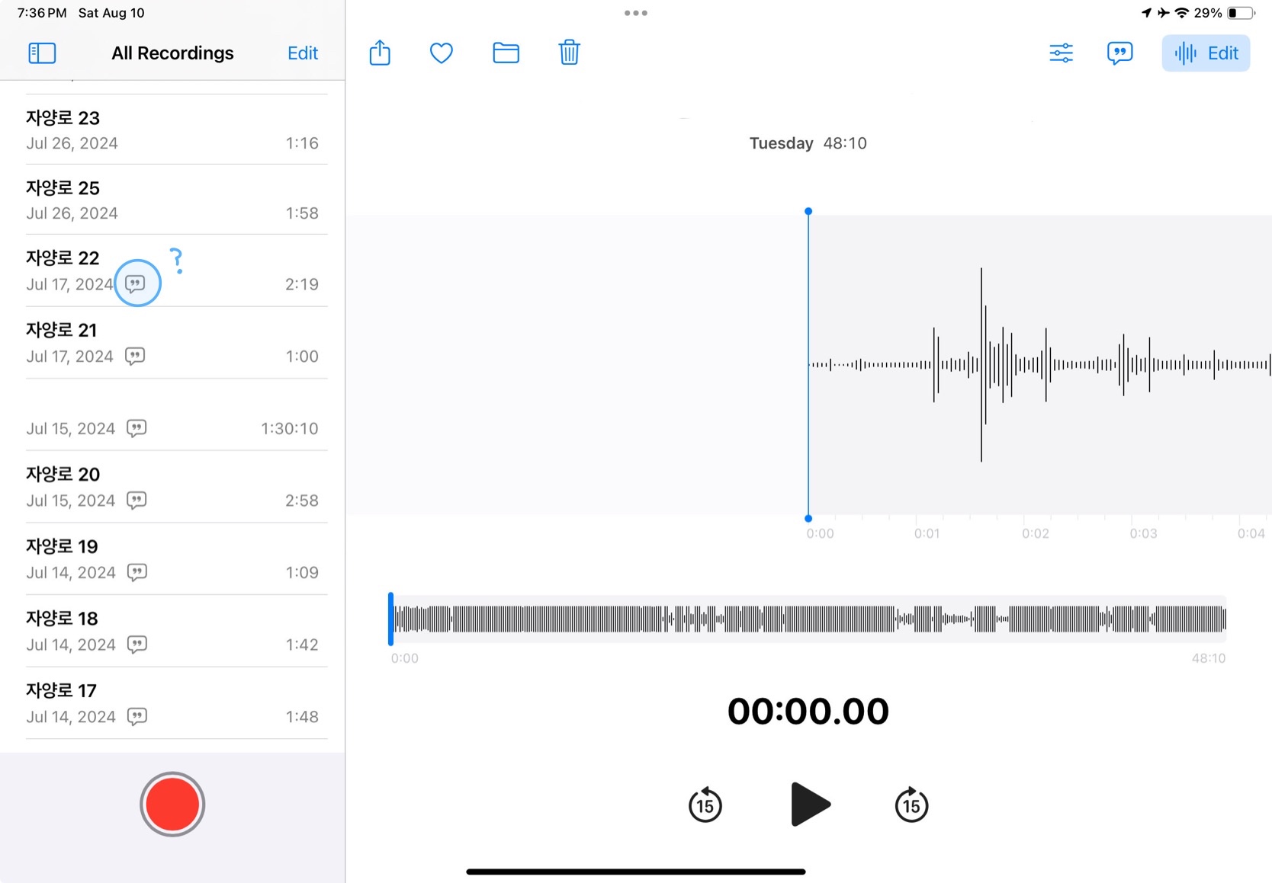Image resolution: width=1272 pixels, height=883 pixels.
Task: Move recording using folder icon
Action: pos(506,53)
